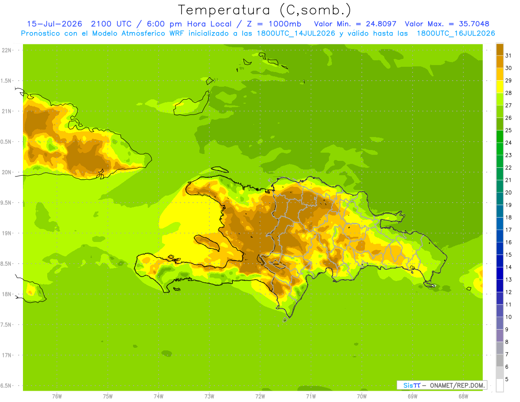This screenshot has height=402, width=520.
Task: Click the "72W" longitude label
Action: (x=260, y=397)
